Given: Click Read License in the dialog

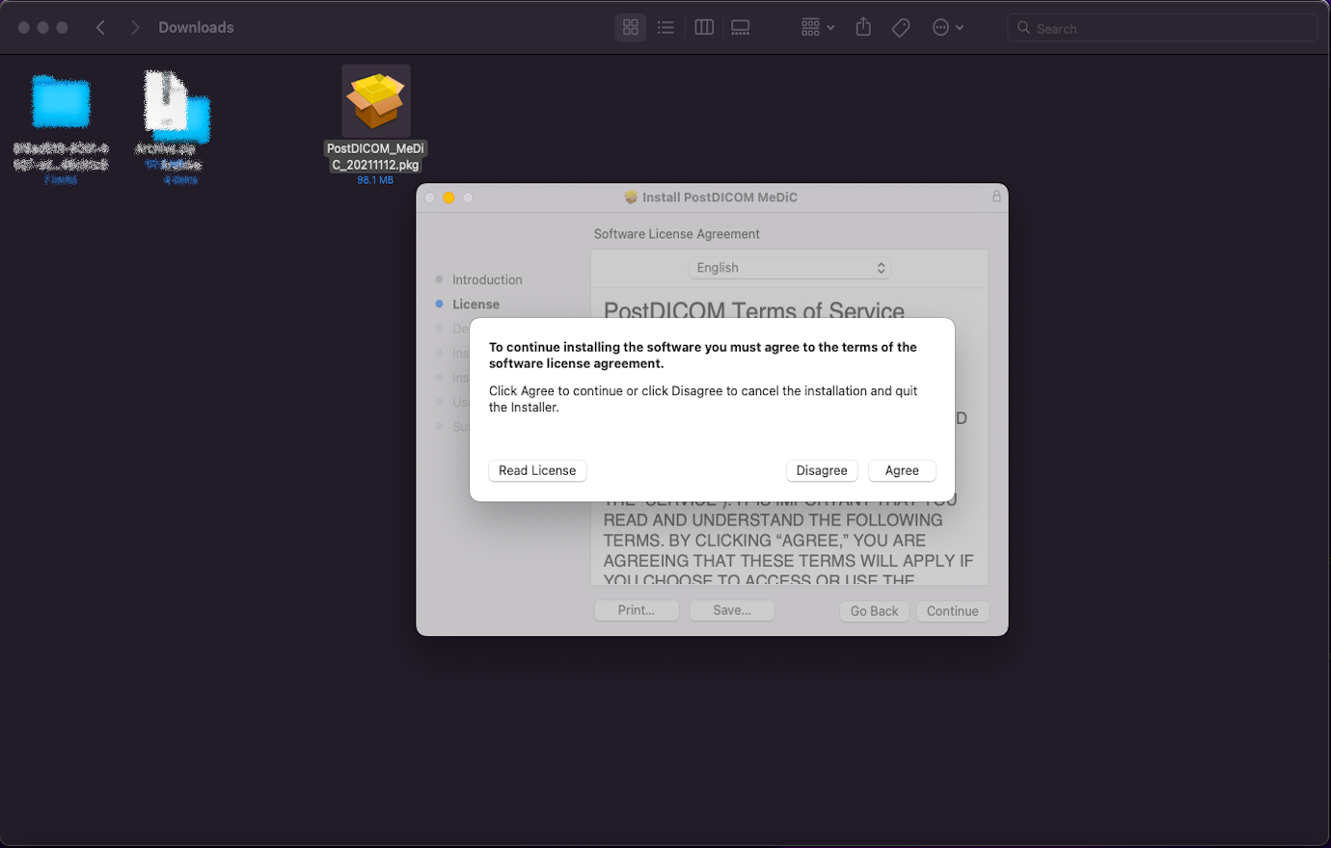Looking at the screenshot, I should point(536,470).
